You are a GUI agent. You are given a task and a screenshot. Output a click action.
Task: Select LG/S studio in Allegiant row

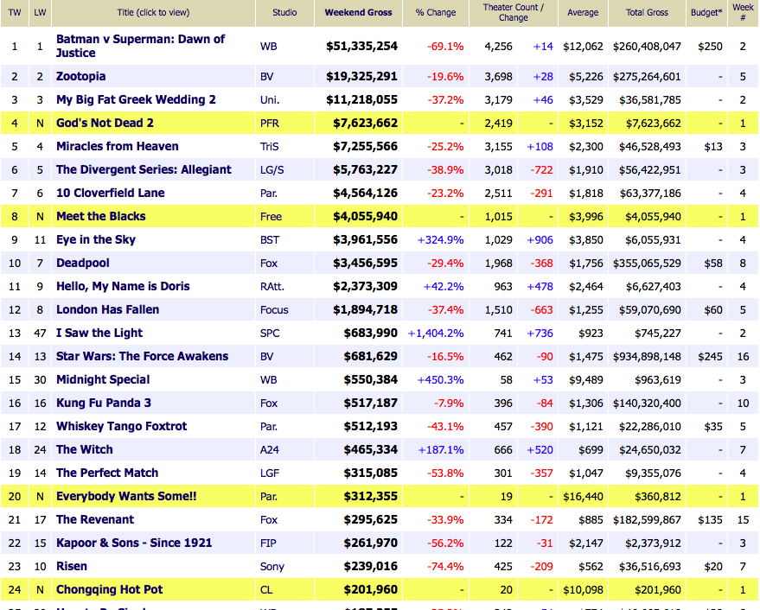click(x=271, y=169)
